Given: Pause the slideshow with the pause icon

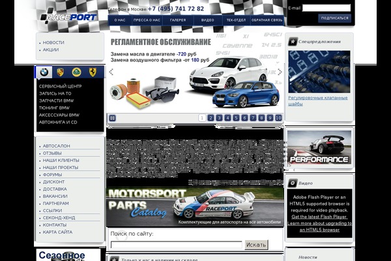Looking at the screenshot, I should click(113, 118).
